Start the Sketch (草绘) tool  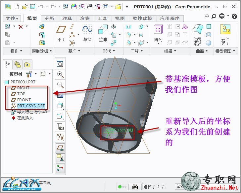pos(87,34)
